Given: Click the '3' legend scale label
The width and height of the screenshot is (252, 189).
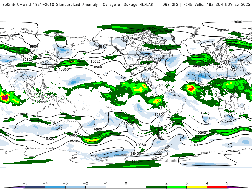Looking at the screenshot, I should [186, 183].
